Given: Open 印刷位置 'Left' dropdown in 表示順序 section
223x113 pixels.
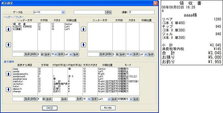Looking at the screenshot, I should coord(109,99).
